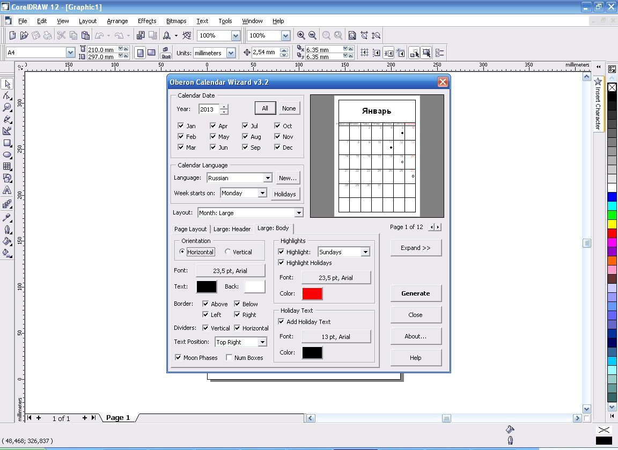Click the Copy icon in toolbar
Screen dimensions: 618x450
coord(73,35)
